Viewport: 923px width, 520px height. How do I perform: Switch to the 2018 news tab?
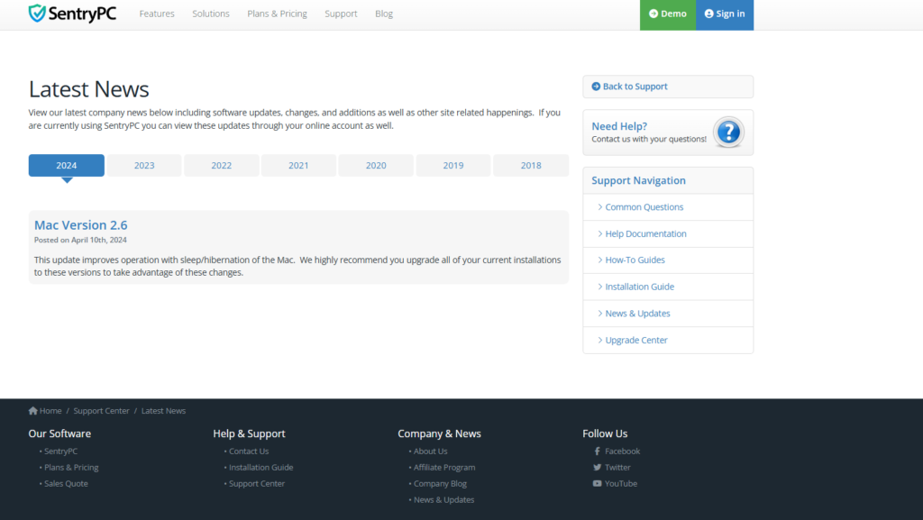531,165
